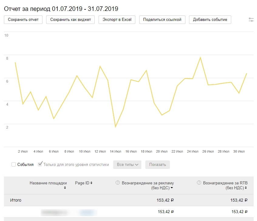Screen dimensions: 257x221
Task: Open the chart settings sliders icon
Action: (x=251, y=20)
